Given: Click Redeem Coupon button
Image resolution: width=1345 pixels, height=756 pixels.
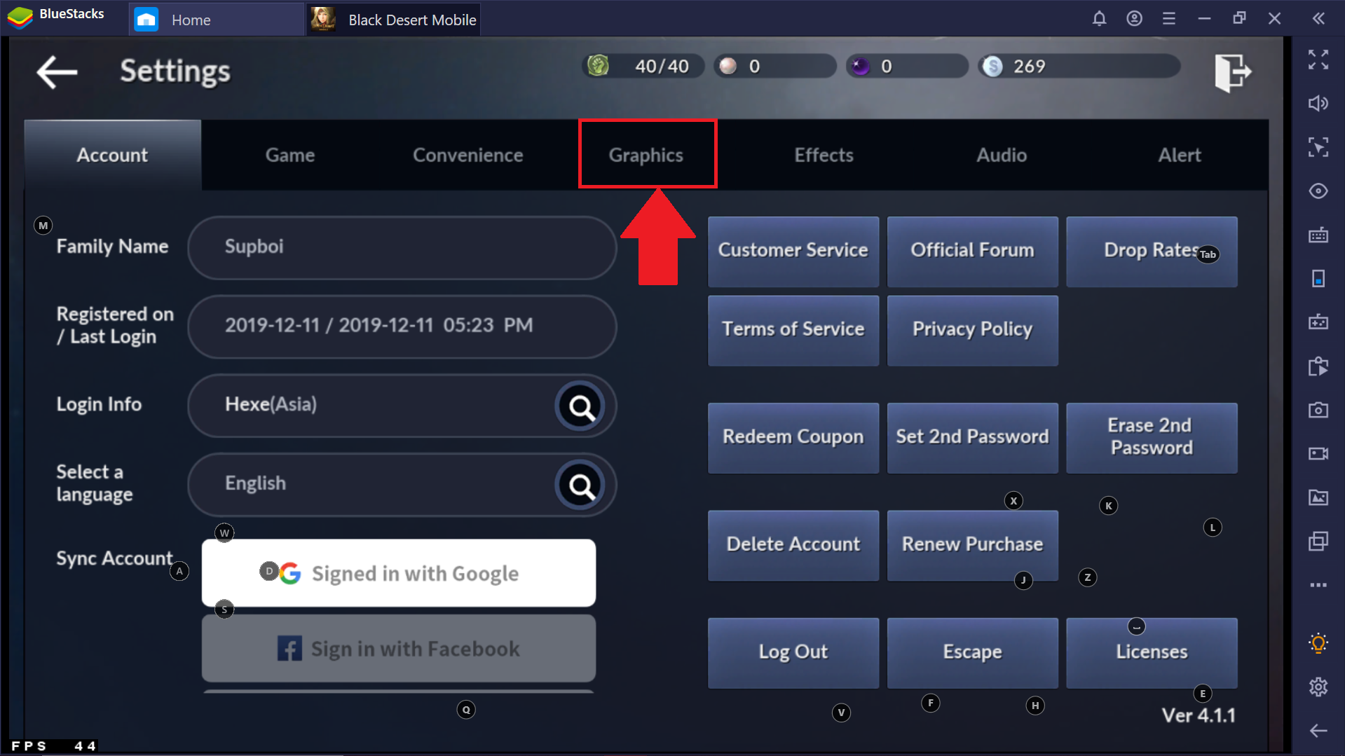Looking at the screenshot, I should pyautogui.click(x=793, y=437).
